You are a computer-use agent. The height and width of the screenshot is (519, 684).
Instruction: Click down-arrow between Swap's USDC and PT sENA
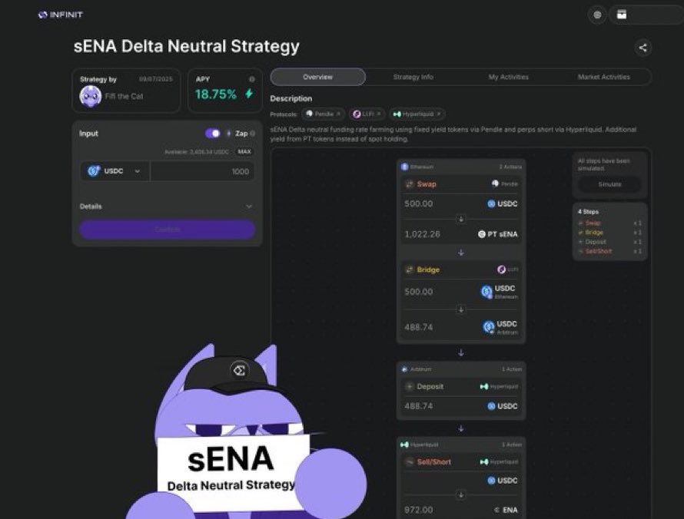(x=461, y=219)
